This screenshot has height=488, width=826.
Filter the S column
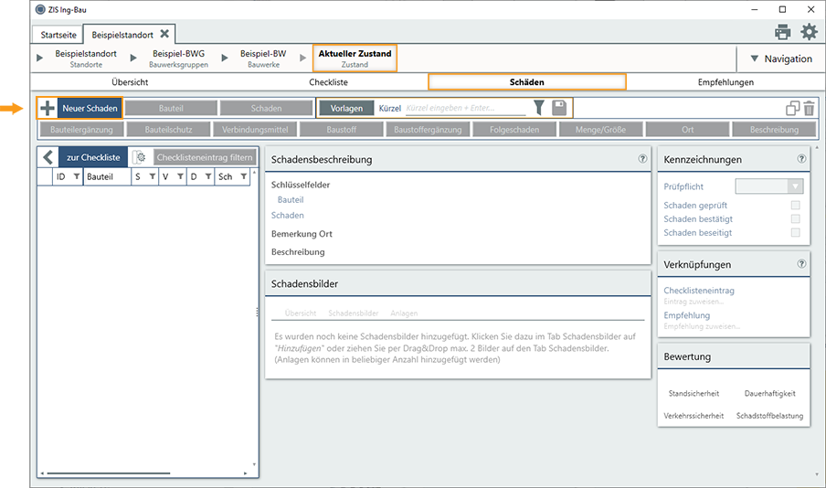(x=153, y=176)
